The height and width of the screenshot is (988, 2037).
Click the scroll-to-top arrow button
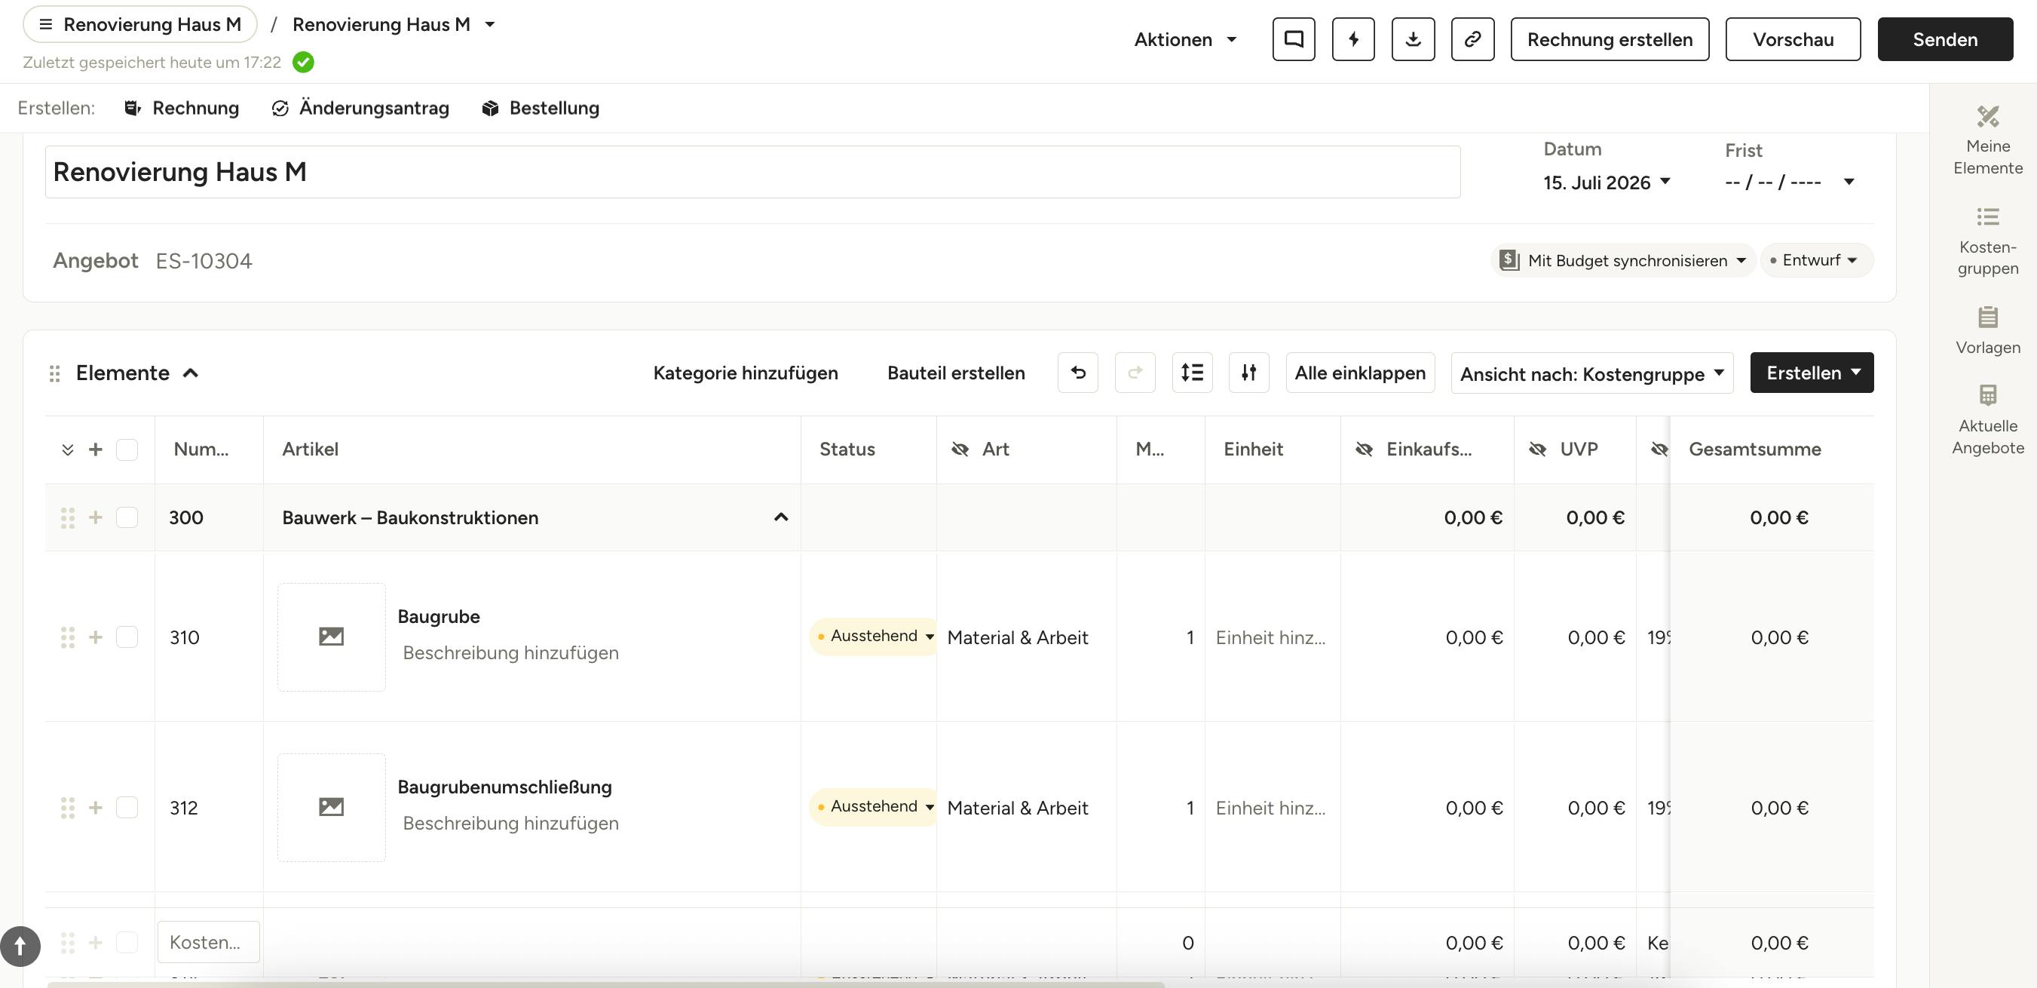tap(20, 946)
